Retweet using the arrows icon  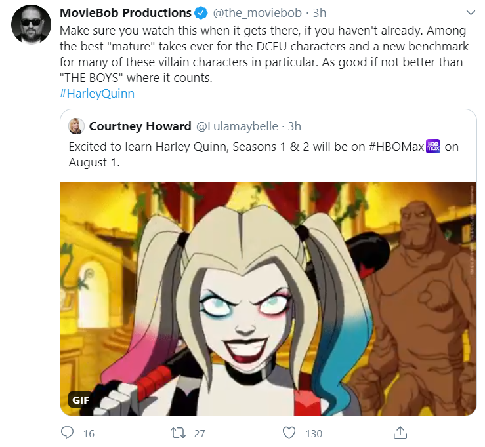[179, 433]
